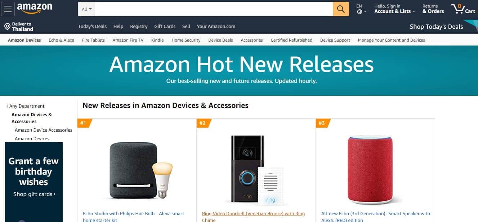The image size is (478, 222).
Task: Click the Ring Video Doorbell product image
Action: tap(256, 169)
